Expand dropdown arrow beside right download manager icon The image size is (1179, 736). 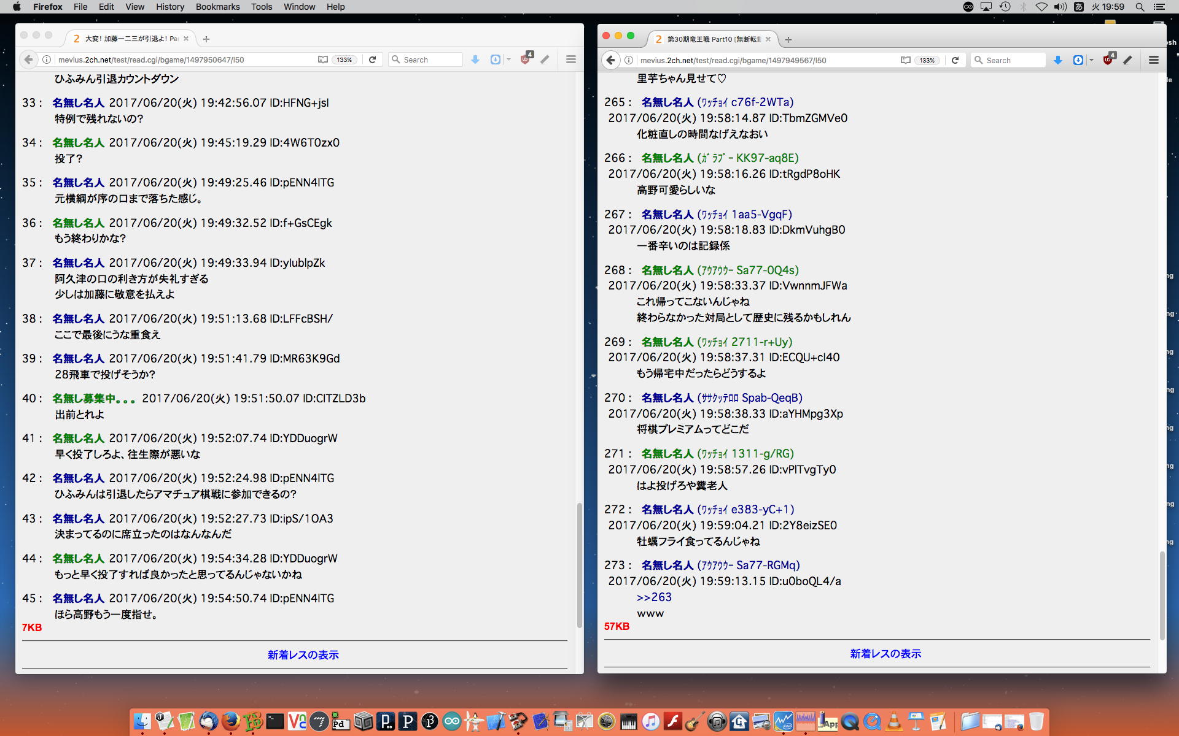1091,60
